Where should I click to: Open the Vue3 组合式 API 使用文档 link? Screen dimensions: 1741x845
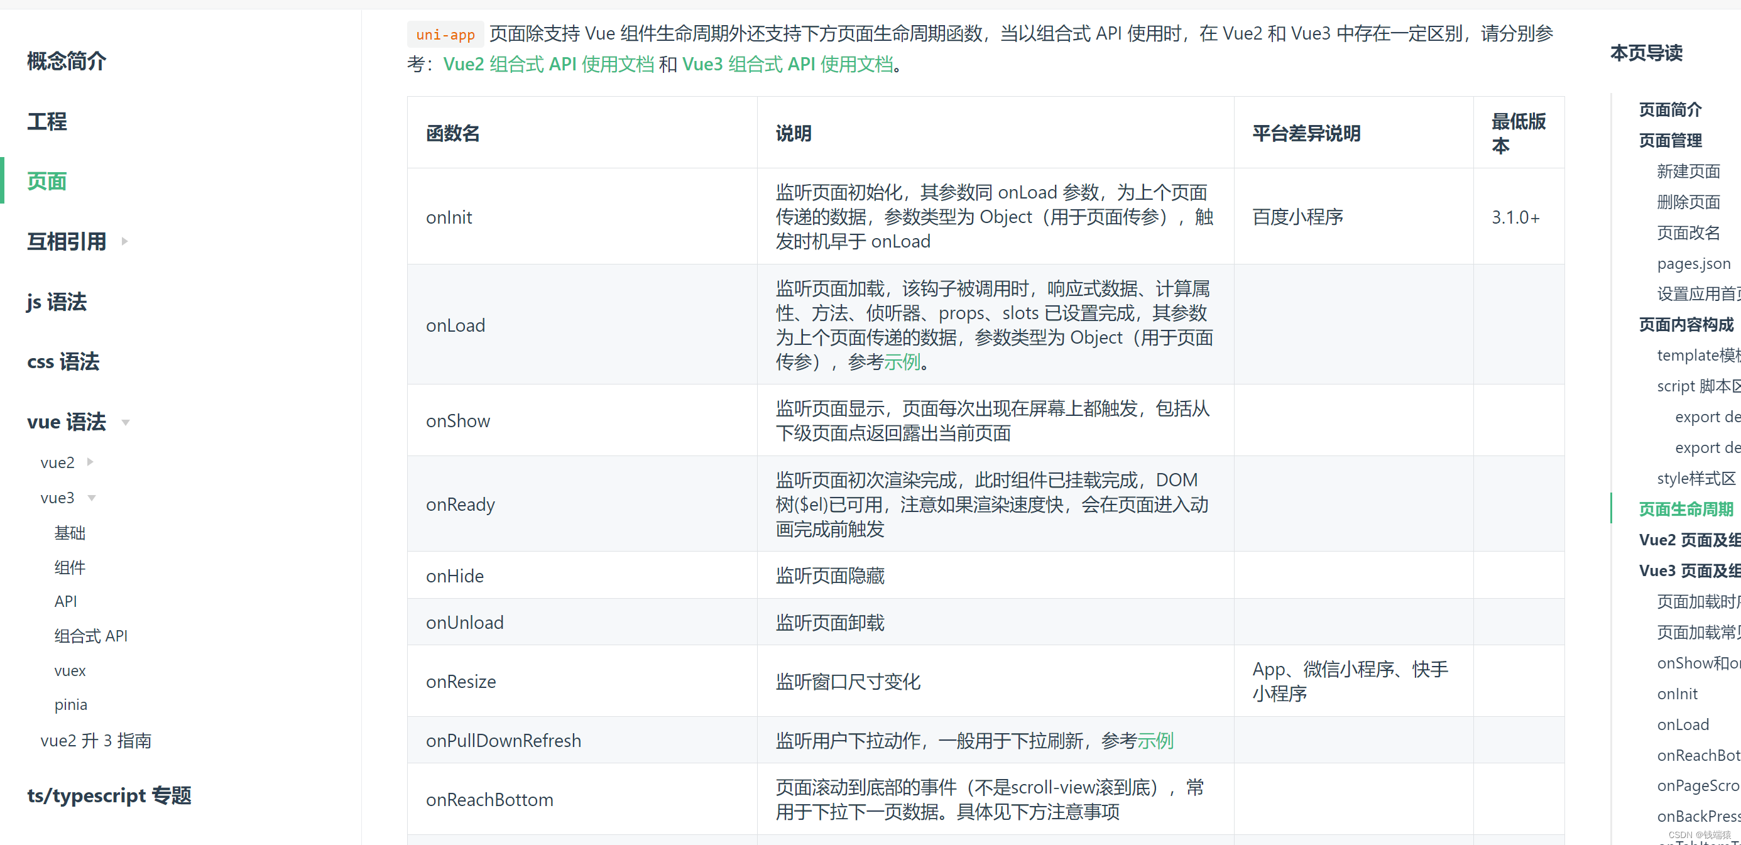point(787,64)
